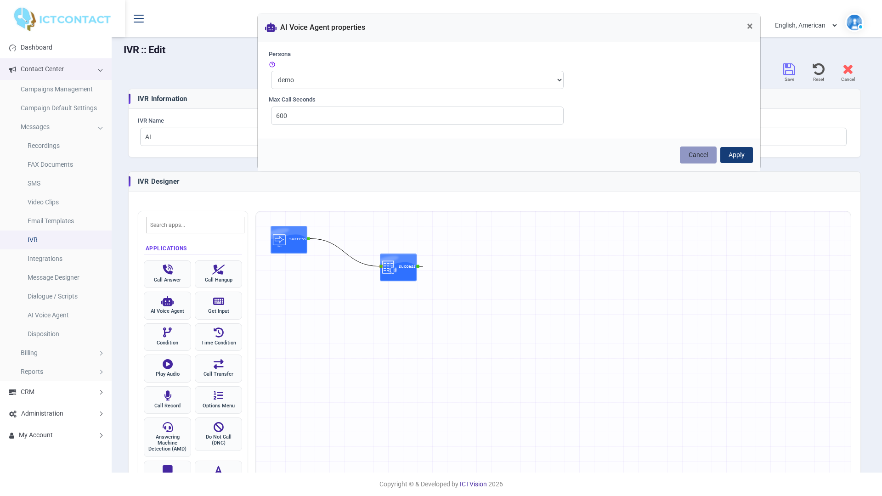Select the AI Voice Agent application tile

(x=167, y=305)
